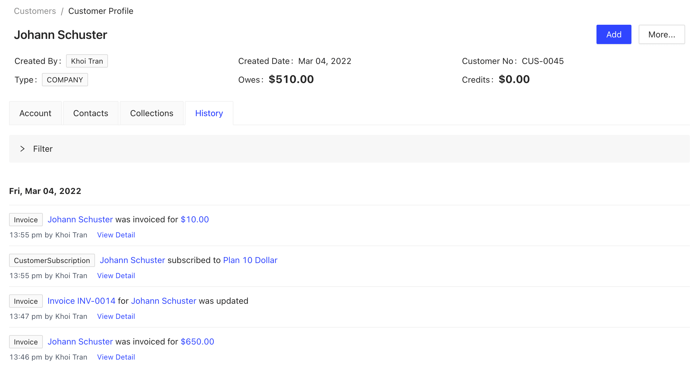Open the $650.00 invoice amount link

tap(197, 341)
